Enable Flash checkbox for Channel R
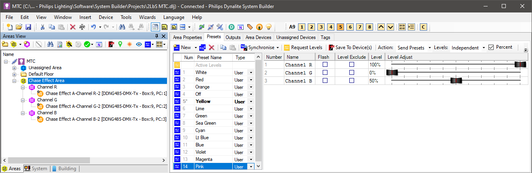Viewport: 532px width, 173px height. click(x=325, y=64)
